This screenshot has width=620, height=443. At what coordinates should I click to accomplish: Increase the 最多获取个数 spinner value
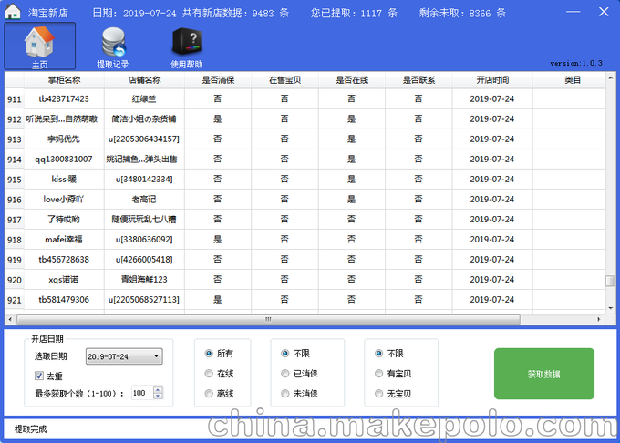(158, 389)
